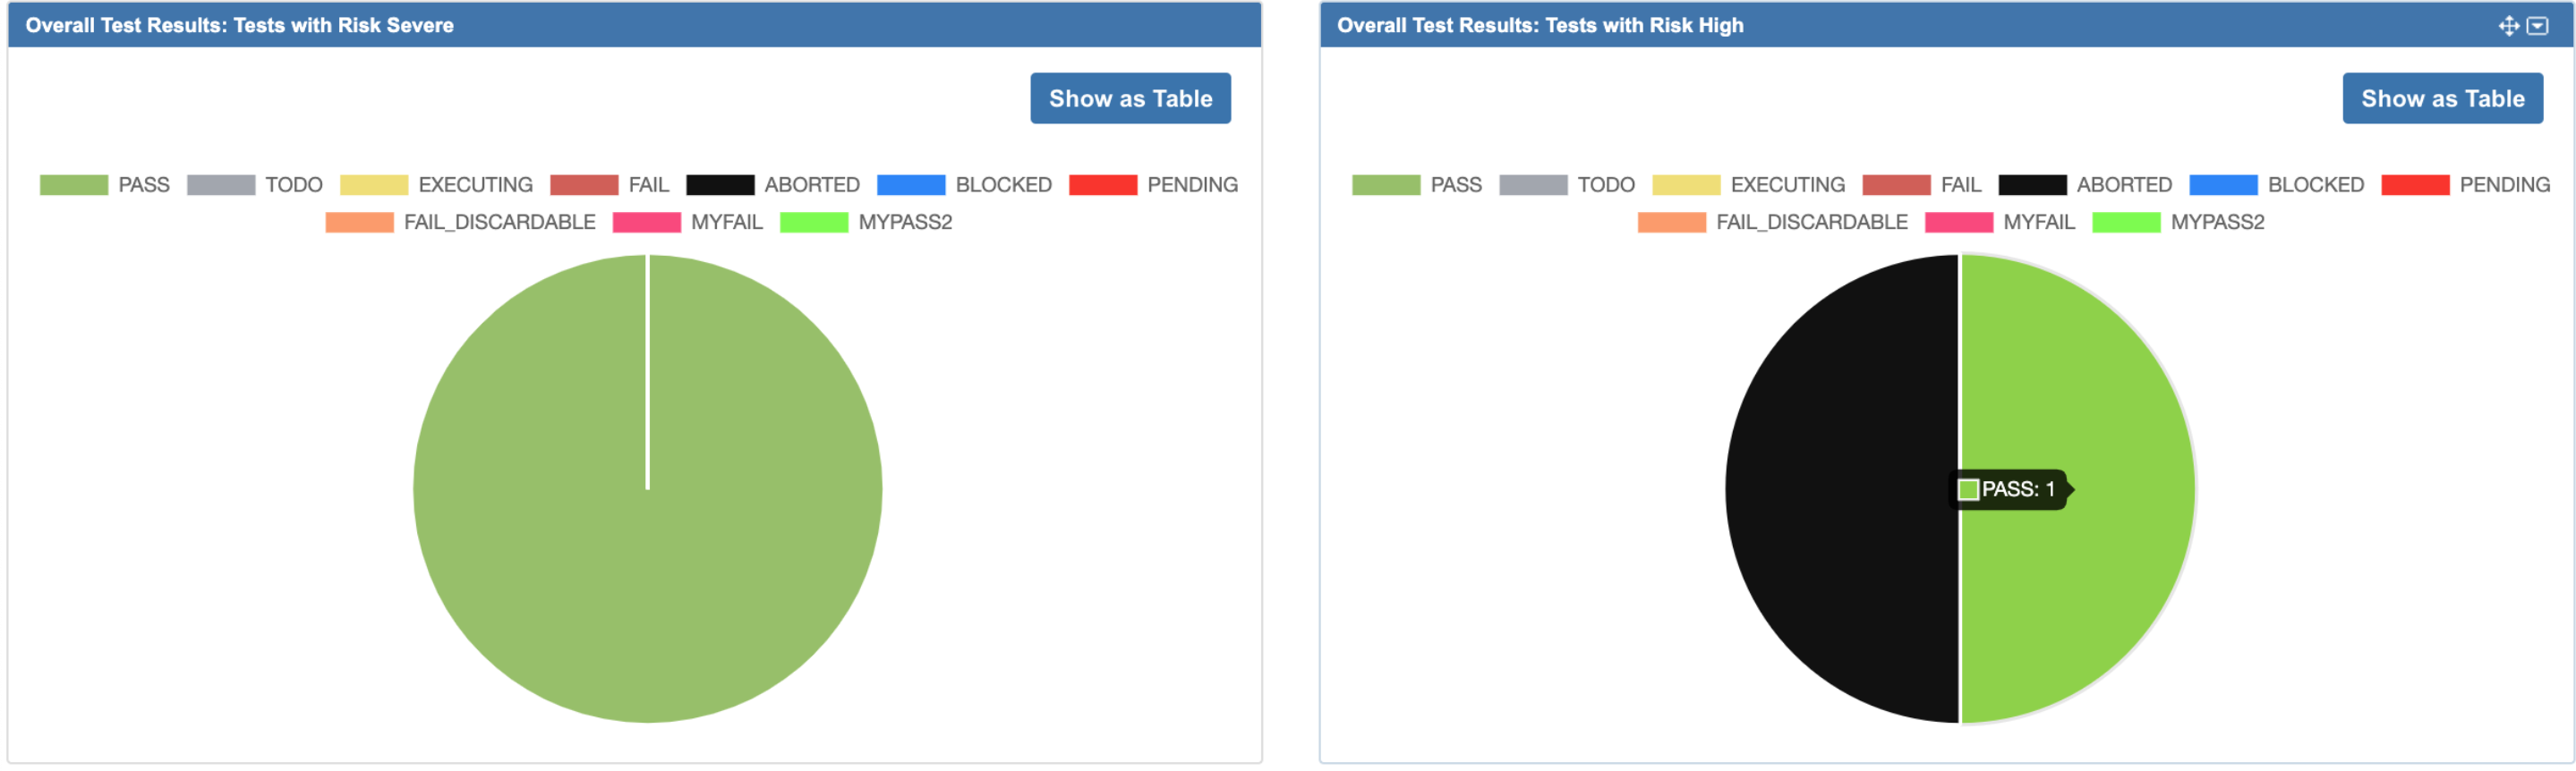Toggle MYFAIL legend in Risk High chart

click(2000, 222)
